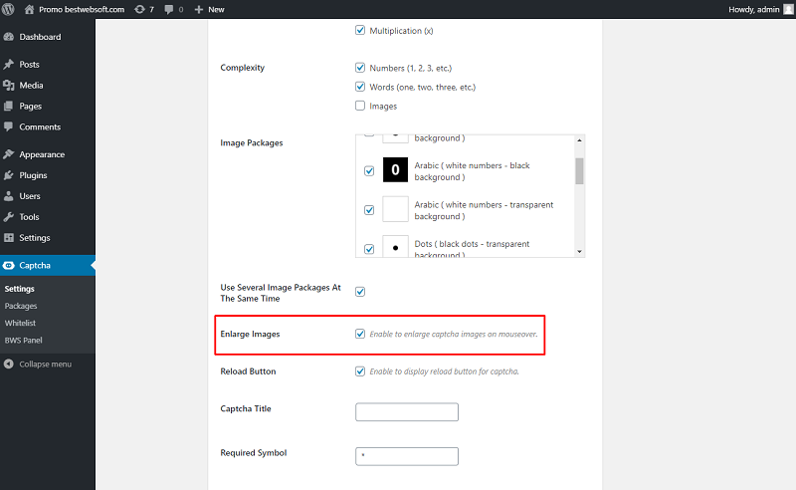Click the plus icon next to New
Screen dimensions: 796x490
[198, 9]
